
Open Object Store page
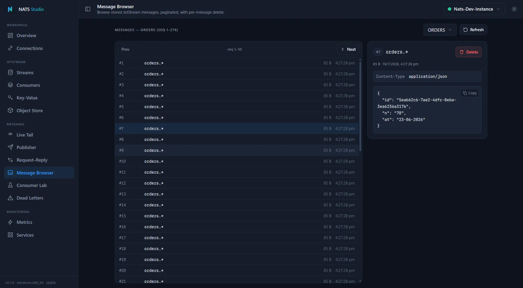pos(39,110)
